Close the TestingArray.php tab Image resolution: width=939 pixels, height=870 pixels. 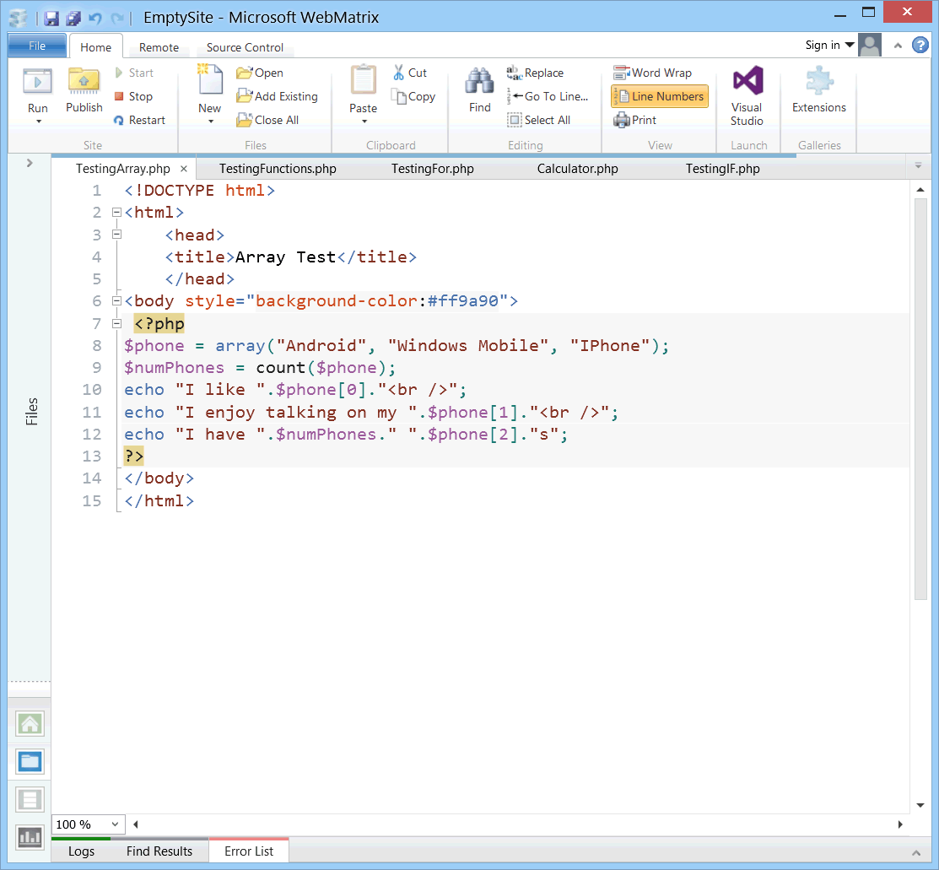184,169
